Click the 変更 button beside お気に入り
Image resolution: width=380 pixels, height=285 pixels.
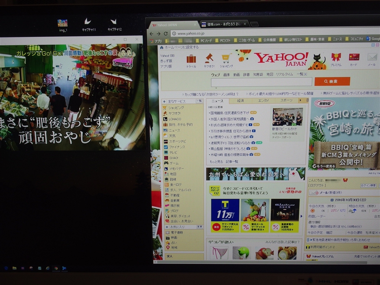200,227
